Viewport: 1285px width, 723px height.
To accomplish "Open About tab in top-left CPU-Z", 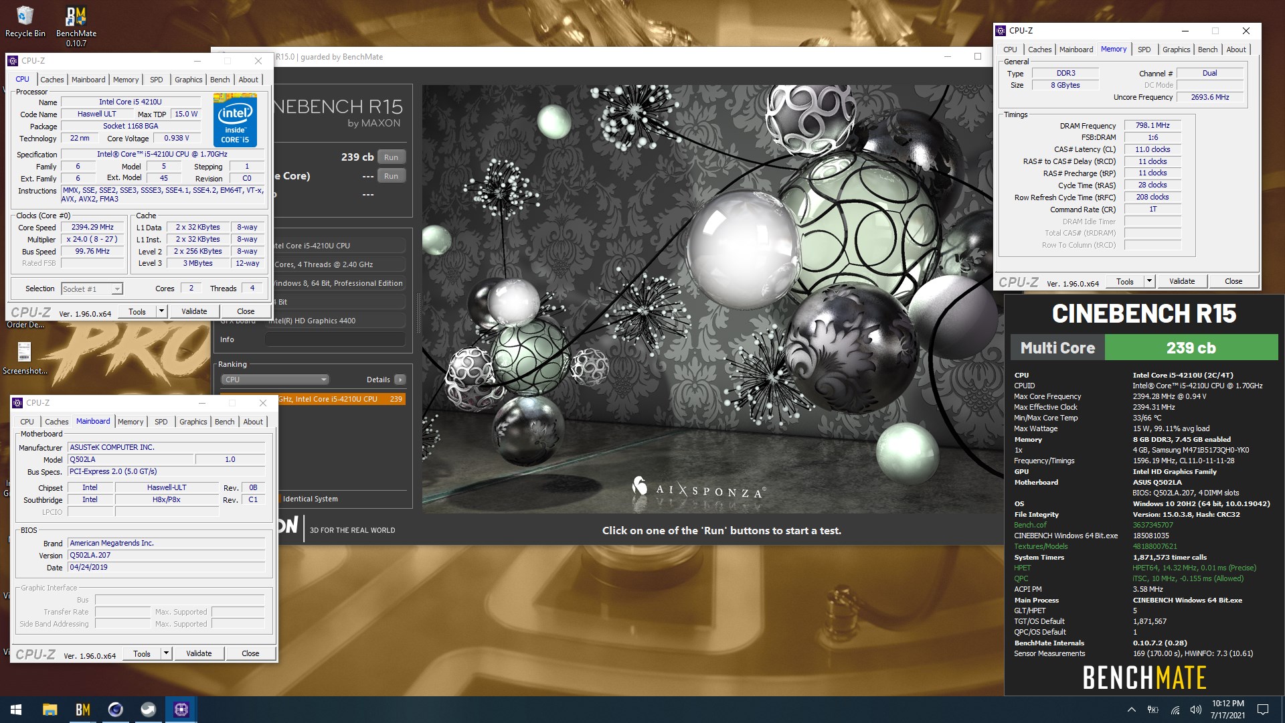I will 248,80.
